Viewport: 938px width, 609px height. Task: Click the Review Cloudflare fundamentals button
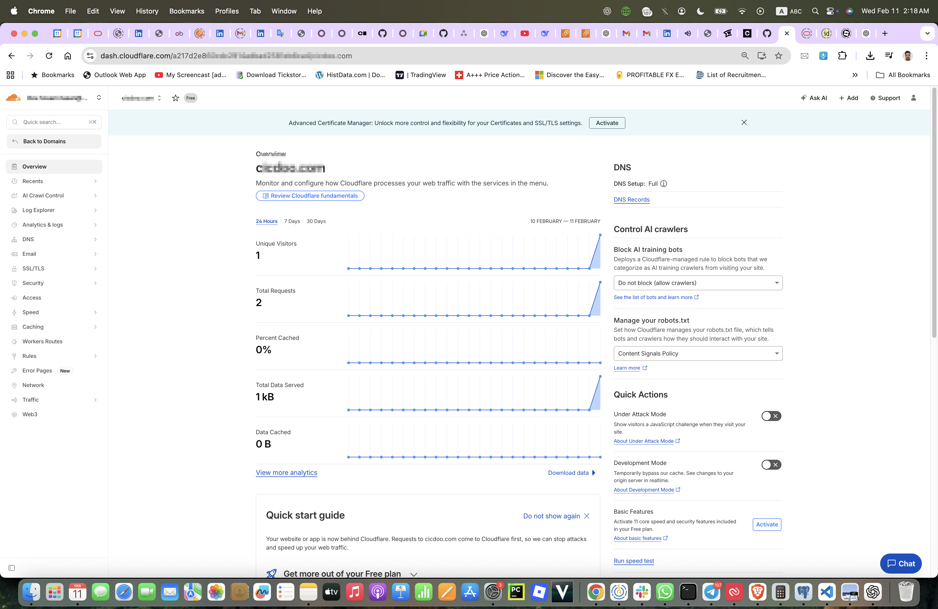pos(310,196)
